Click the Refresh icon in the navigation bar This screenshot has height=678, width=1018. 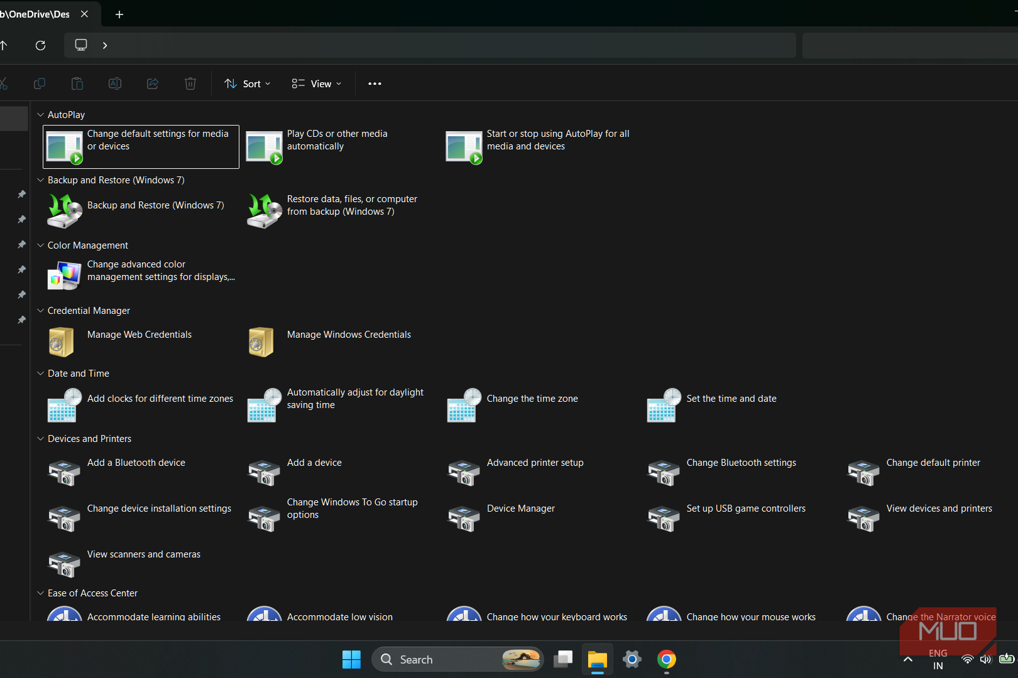pyautogui.click(x=41, y=45)
